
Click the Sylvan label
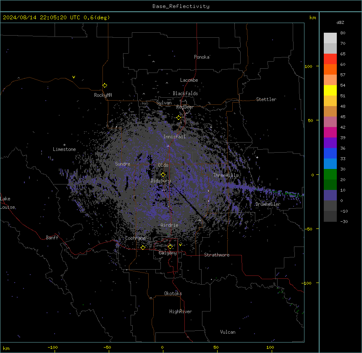tap(164, 103)
